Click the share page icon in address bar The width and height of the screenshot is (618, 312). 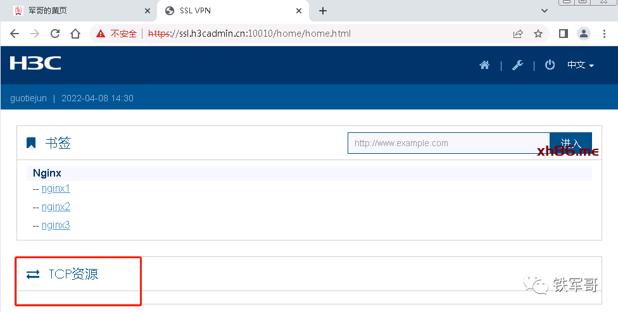click(x=518, y=34)
